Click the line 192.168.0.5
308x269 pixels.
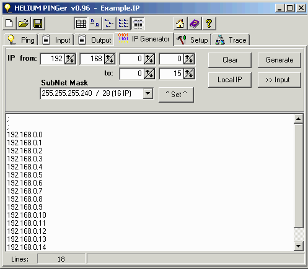(25, 175)
